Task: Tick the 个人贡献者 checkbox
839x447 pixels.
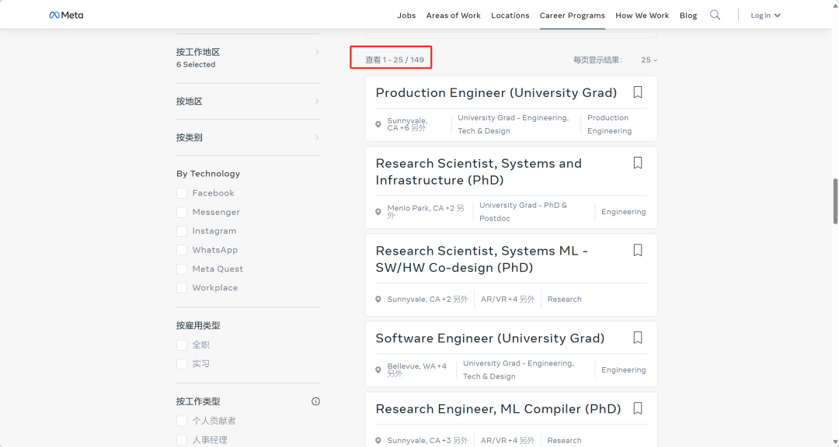Action: click(x=182, y=421)
